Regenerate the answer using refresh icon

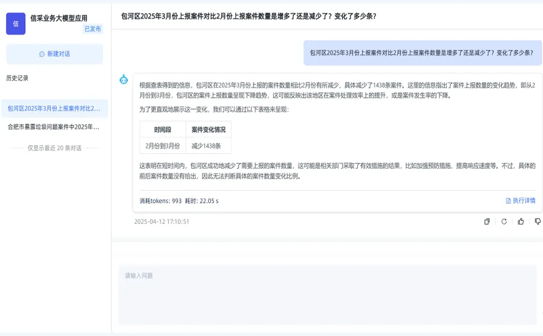point(504,221)
